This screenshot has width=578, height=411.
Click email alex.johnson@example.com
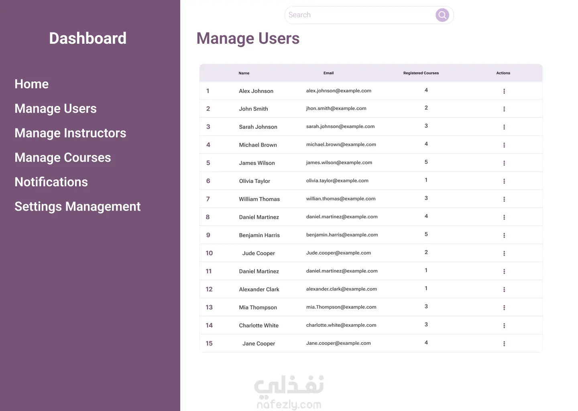click(x=338, y=91)
